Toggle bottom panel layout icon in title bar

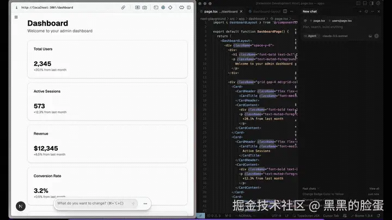coord(365,3)
